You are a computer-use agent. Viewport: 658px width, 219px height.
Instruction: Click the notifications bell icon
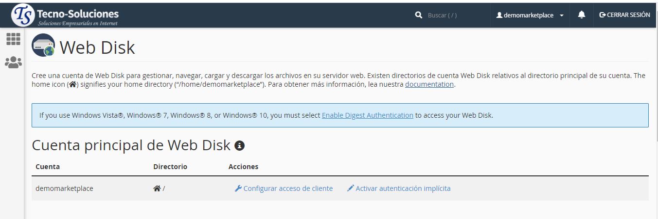click(581, 15)
